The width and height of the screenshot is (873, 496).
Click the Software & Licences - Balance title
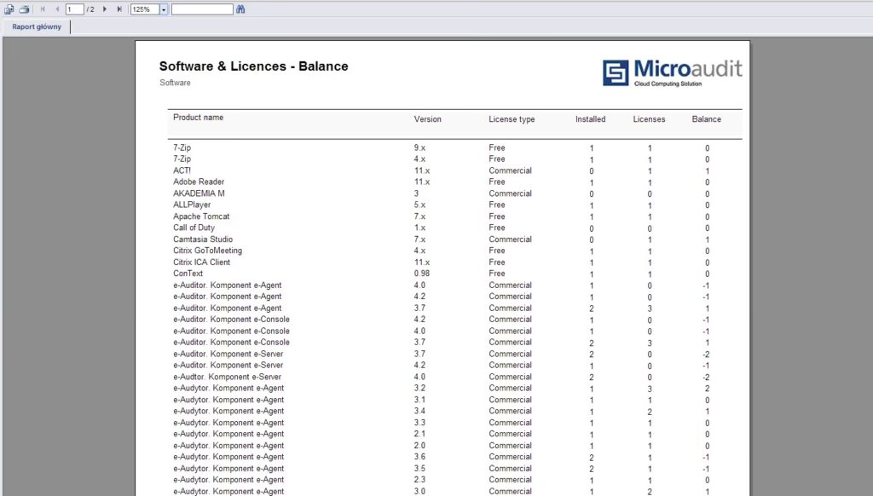point(253,66)
